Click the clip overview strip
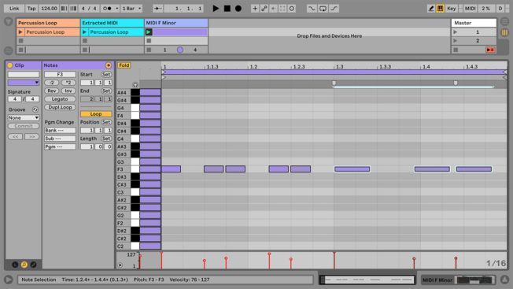513x289 pixels. coord(367,280)
